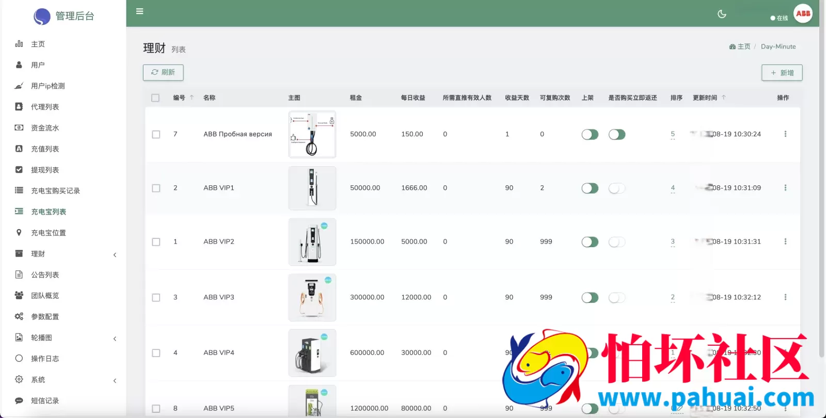Click the 充电宝列表 indent icon

[19, 212]
